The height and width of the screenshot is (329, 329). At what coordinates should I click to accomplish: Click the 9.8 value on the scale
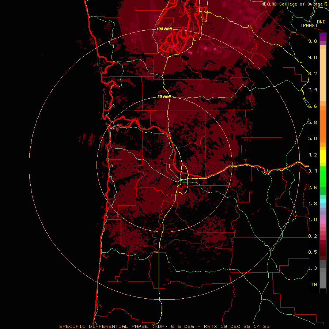(313, 41)
